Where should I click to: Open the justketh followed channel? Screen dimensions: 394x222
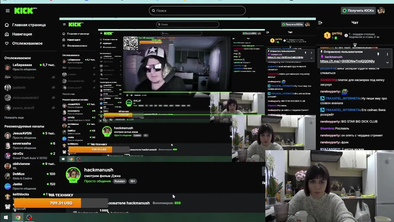pos(30,87)
